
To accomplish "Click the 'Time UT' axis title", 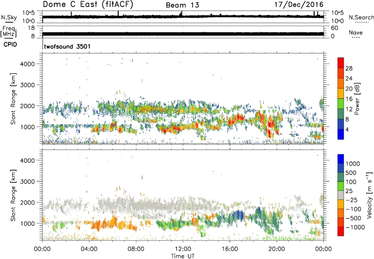I will [x=183, y=256].
